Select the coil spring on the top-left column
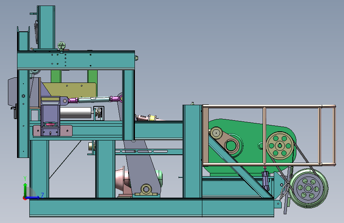Image resolution: width=344 pixels, height=223 pixels. point(36,32)
